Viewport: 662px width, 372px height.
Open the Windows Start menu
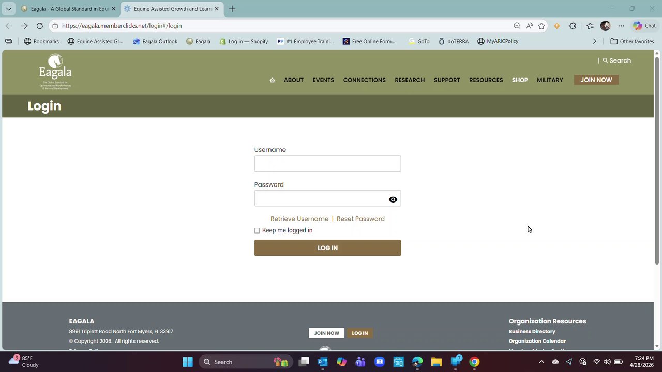(x=188, y=362)
